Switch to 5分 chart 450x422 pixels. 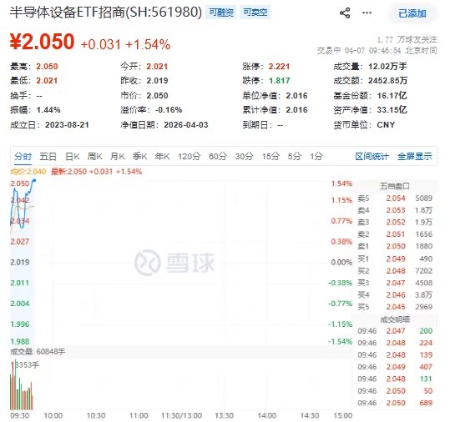pyautogui.click(x=295, y=157)
